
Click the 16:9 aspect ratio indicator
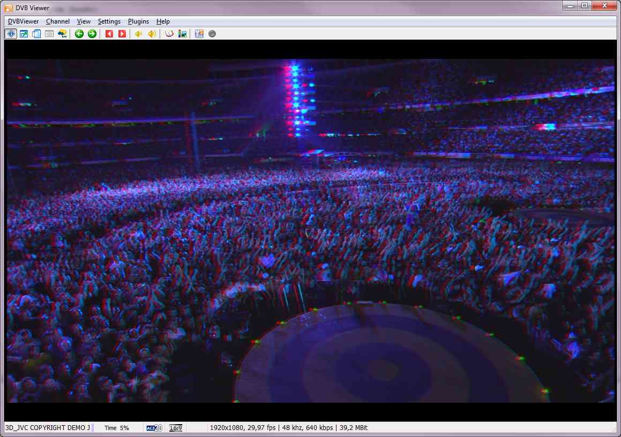[x=175, y=428]
